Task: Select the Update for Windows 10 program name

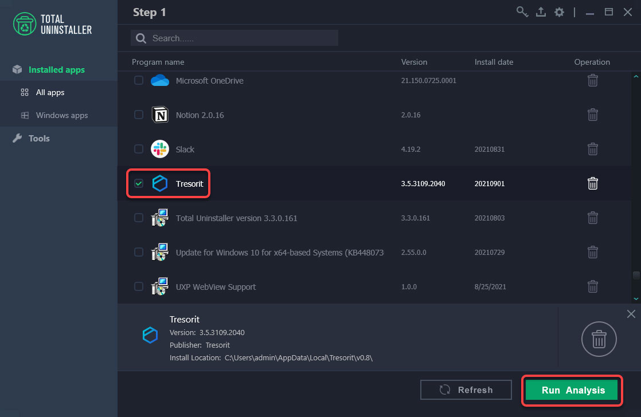Action: pyautogui.click(x=280, y=253)
